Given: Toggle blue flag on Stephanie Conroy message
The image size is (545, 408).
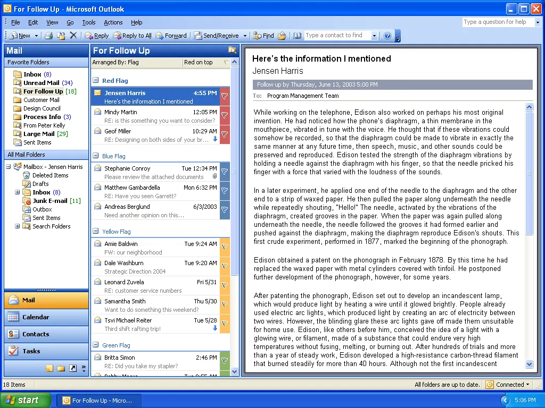Looking at the screenshot, I should pyautogui.click(x=225, y=172).
